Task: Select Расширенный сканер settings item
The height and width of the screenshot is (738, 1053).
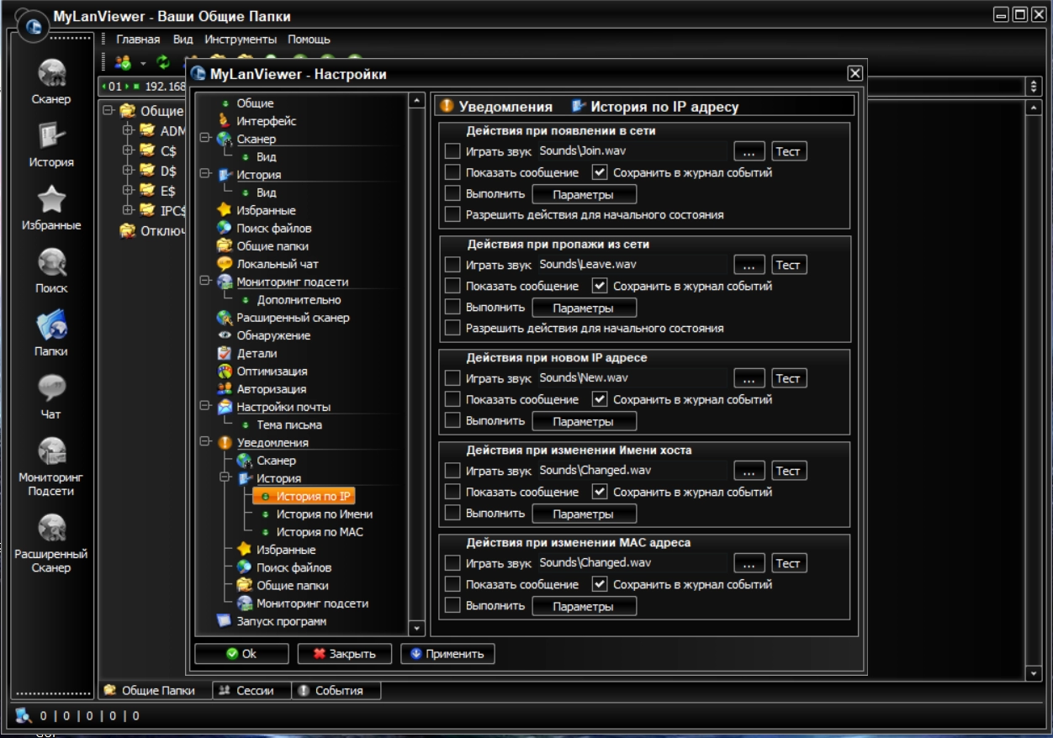Action: tap(293, 318)
